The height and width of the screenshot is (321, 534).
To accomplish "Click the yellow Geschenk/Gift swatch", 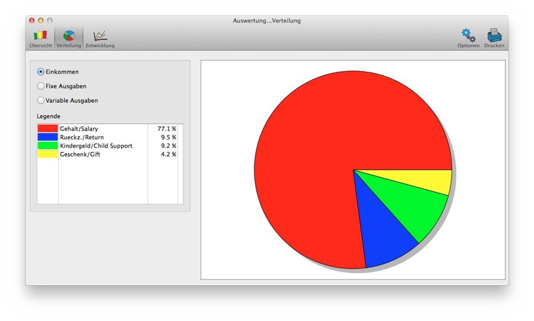I will pos(47,154).
